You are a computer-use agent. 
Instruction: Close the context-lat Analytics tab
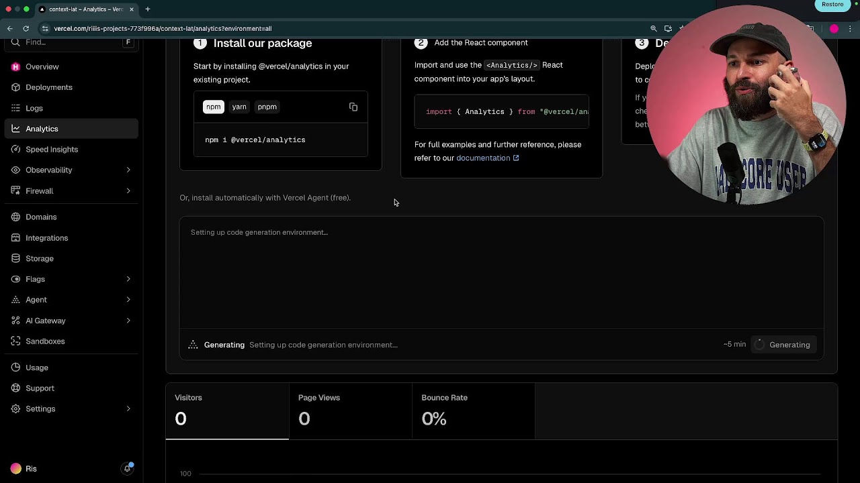(132, 9)
